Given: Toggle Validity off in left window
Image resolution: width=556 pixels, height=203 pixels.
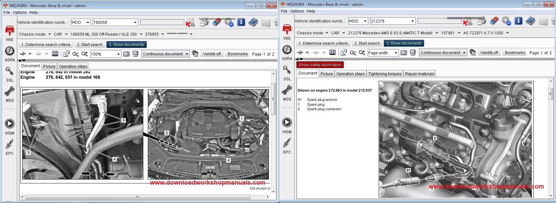Looking at the screenshot, I should 212,54.
